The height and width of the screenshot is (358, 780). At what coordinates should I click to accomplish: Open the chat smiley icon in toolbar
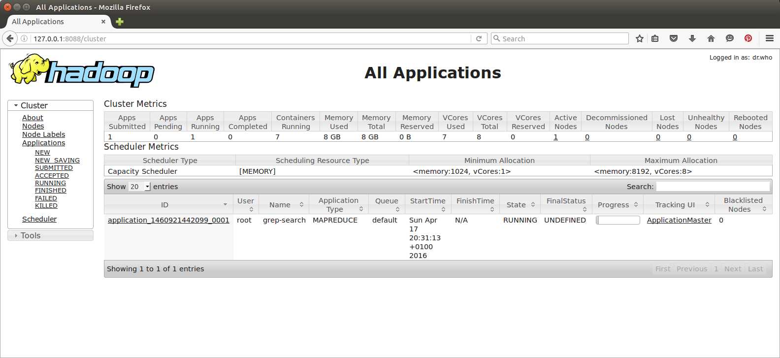pos(730,38)
